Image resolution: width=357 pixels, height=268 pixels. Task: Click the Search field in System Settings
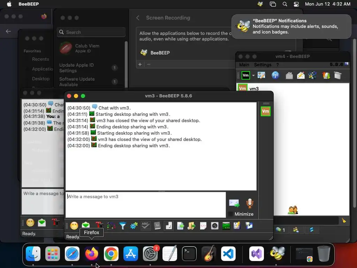coord(91,32)
